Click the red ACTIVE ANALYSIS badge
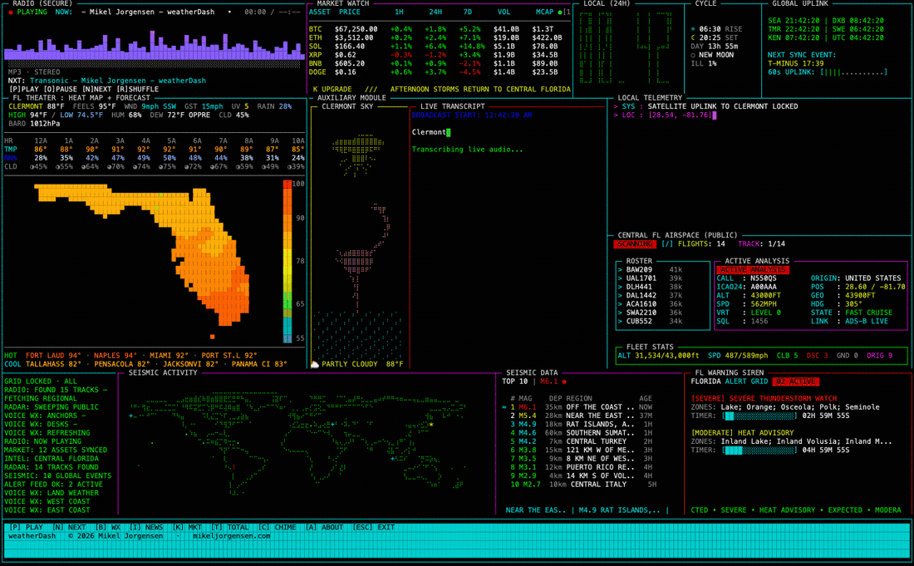 tap(753, 270)
